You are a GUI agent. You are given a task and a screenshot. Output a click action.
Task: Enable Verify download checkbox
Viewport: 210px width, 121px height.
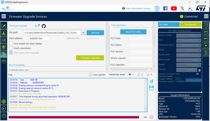[x=11, y=48]
